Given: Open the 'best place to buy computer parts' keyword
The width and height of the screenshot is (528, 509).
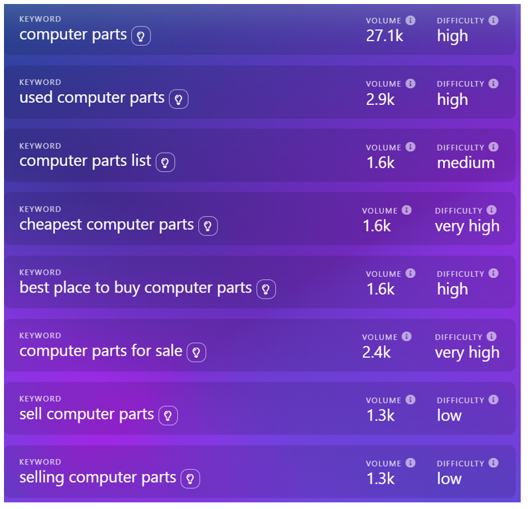Looking at the screenshot, I should point(135,288).
